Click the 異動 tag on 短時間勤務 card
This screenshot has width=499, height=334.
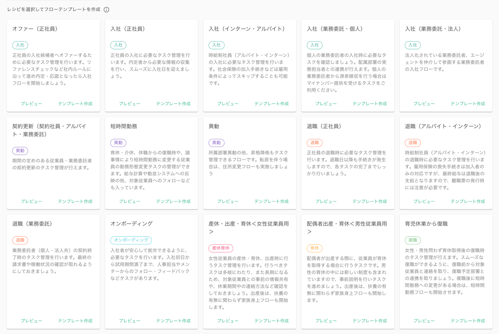[x=118, y=143]
